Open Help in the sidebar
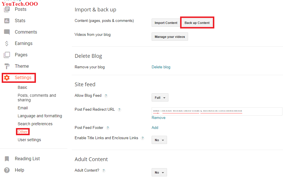The image size is (283, 181). click(x=19, y=170)
